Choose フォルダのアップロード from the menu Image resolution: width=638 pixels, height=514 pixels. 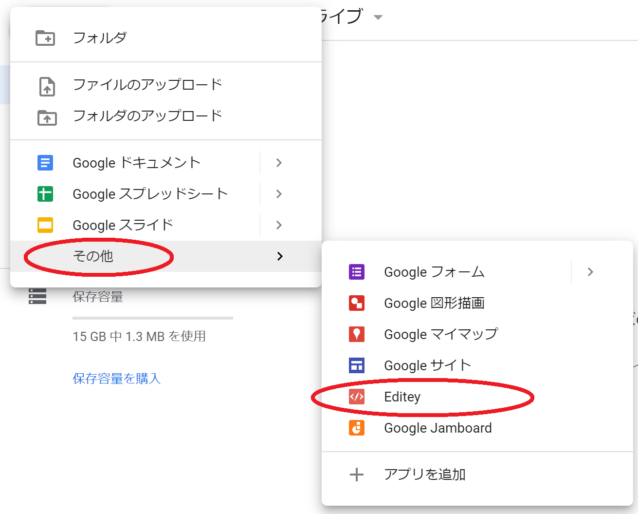point(166,116)
